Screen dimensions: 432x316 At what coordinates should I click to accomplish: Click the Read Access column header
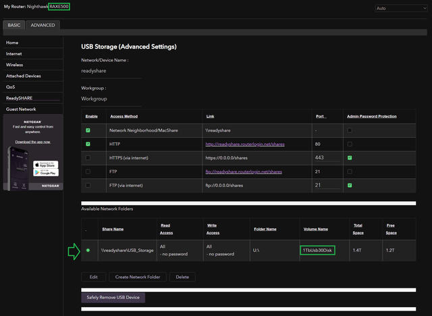(x=167, y=229)
